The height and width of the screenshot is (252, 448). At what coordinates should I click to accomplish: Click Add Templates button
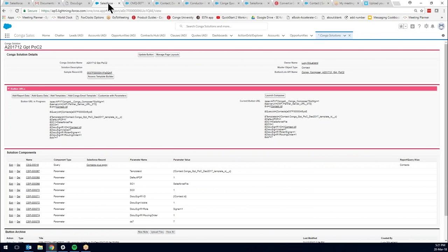tap(58, 96)
